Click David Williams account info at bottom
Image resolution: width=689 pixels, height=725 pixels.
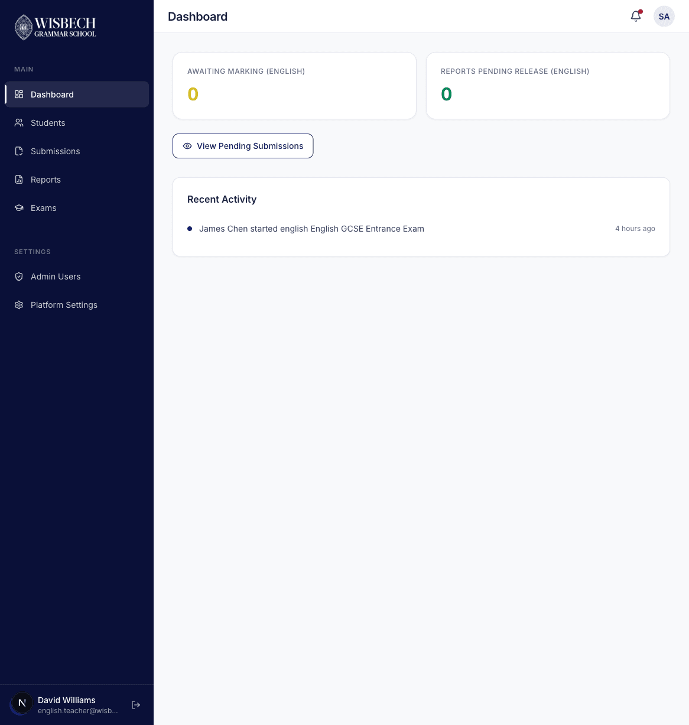click(x=66, y=704)
